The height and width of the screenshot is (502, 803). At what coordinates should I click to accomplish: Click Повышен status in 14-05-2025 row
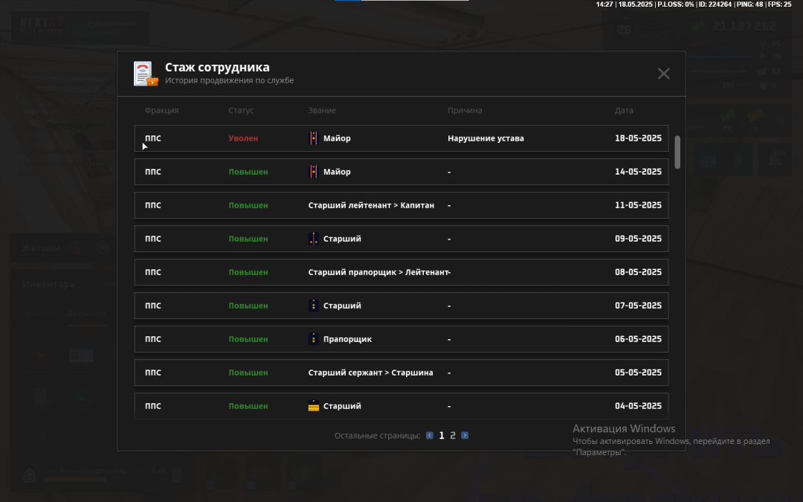[x=248, y=172]
